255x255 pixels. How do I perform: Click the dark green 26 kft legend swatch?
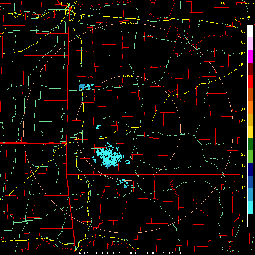click(250, 144)
